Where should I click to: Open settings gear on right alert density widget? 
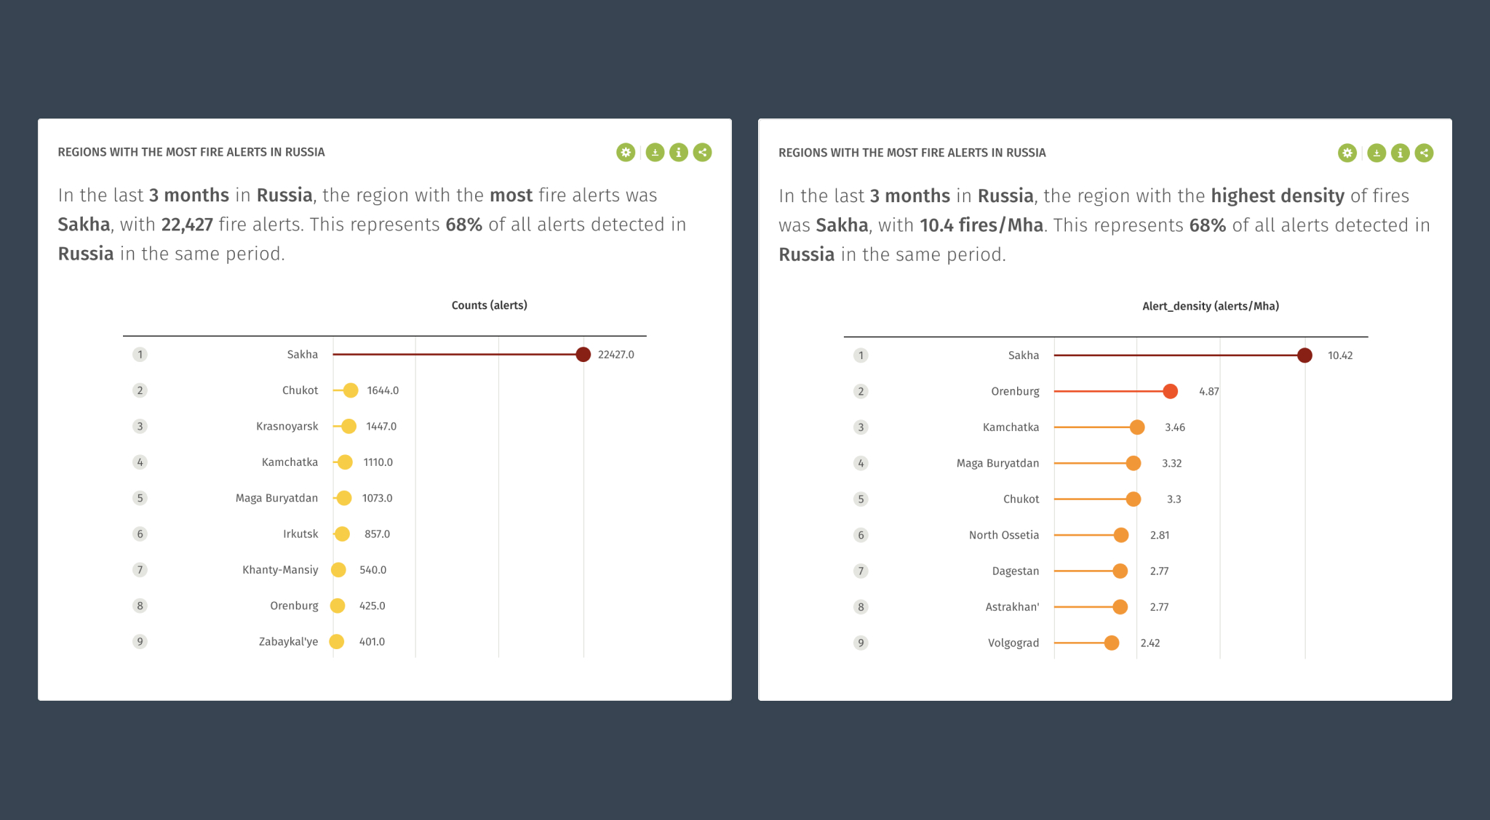tap(1347, 153)
